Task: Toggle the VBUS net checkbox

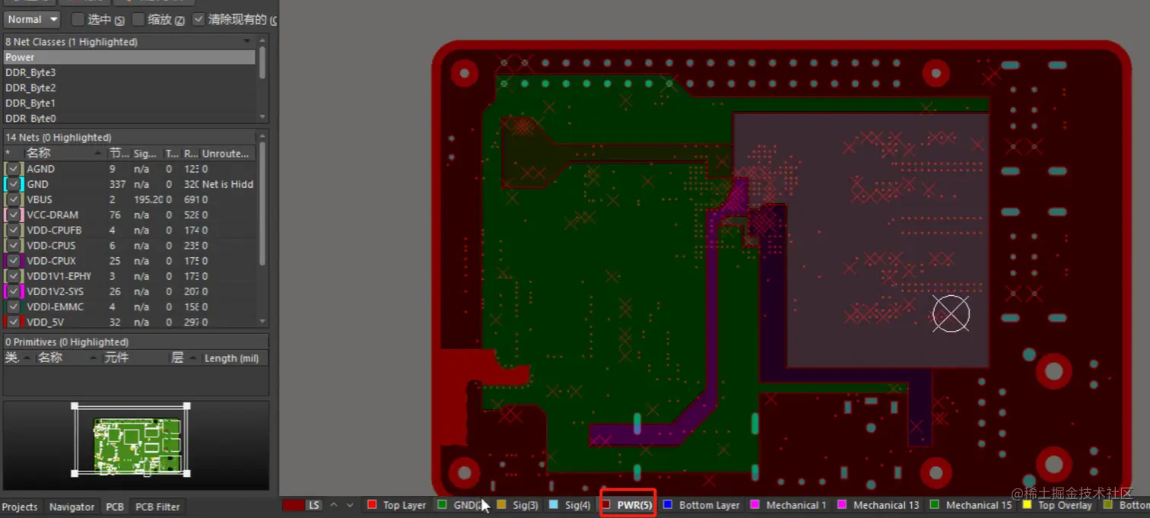Action: [14, 199]
